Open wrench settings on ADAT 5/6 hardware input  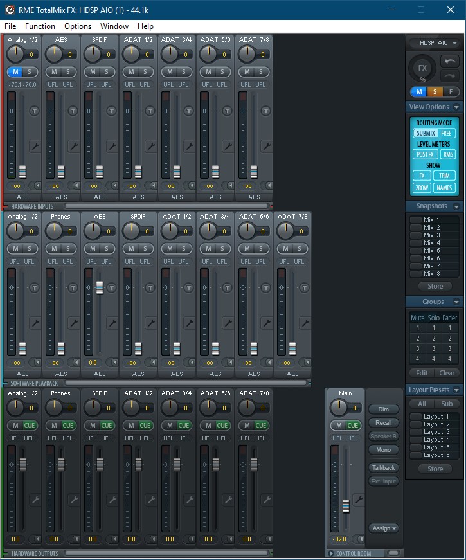(228, 146)
